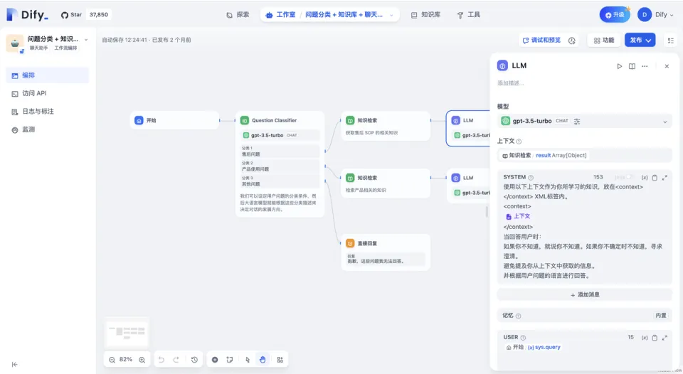The width and height of the screenshot is (683, 374).
Task: Click the 添加消息 button
Action: point(583,294)
